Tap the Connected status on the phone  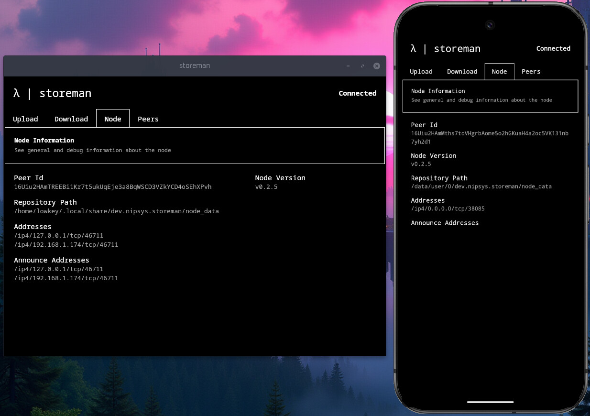[x=553, y=49]
